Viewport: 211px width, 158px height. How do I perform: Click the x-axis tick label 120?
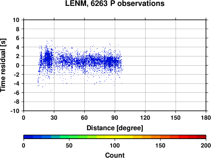tap(145, 118)
